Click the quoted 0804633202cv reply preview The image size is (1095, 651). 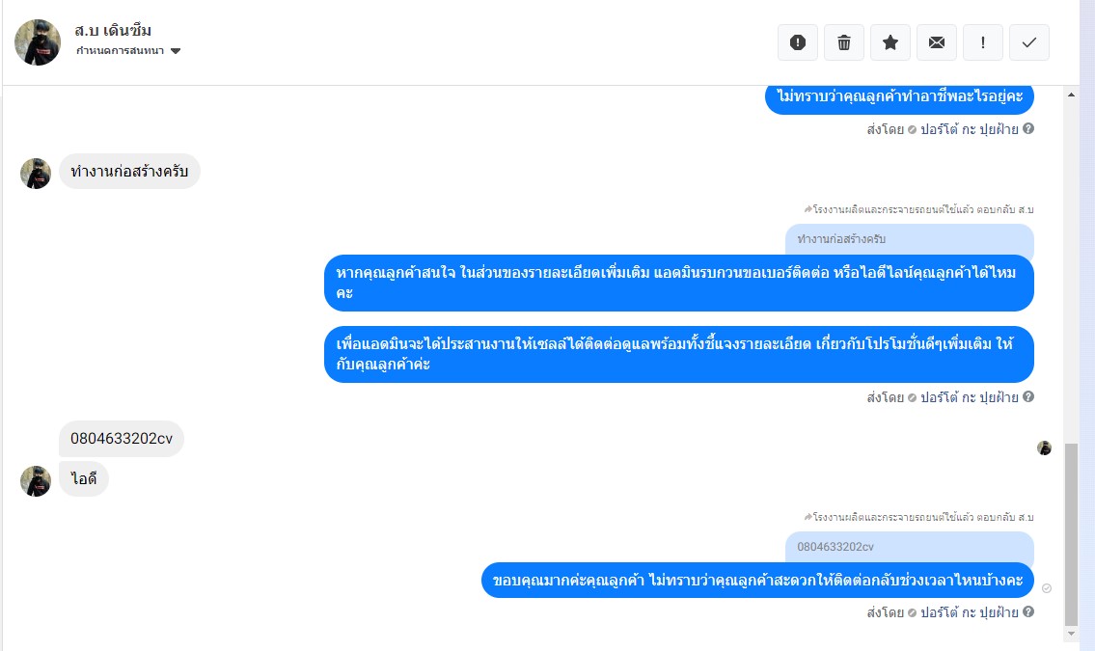click(909, 547)
